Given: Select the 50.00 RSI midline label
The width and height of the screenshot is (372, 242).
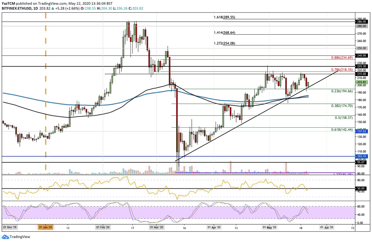Looking at the screenshot, I should coord(361,188).
